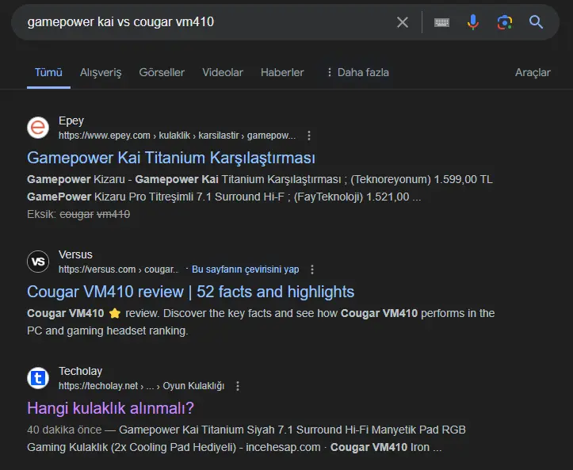Click the Epey site favicon
The height and width of the screenshot is (470, 573).
(38, 128)
